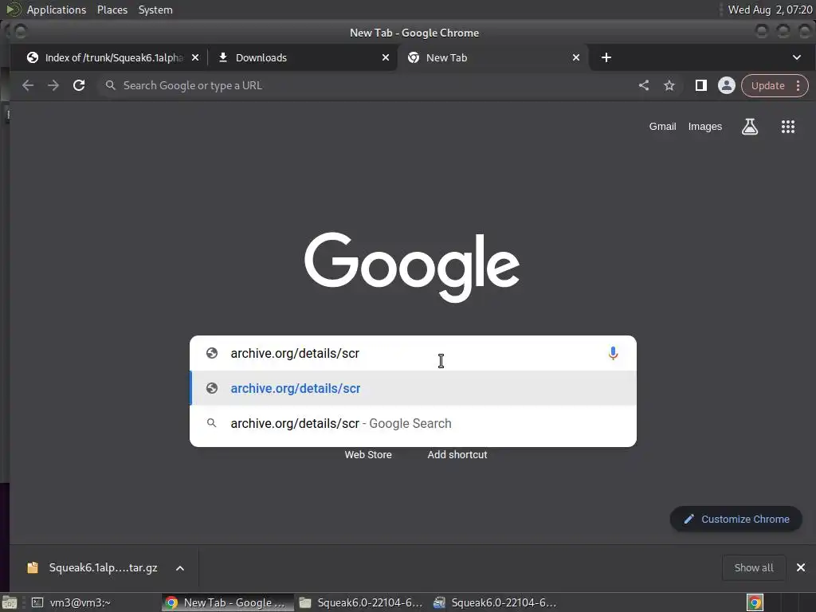Select archive.org/details/scr URL suggestion

pos(414,388)
